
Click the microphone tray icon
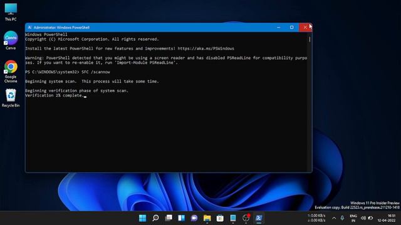click(x=342, y=218)
